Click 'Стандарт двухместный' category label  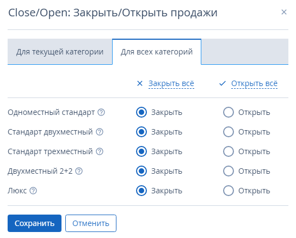(50, 132)
